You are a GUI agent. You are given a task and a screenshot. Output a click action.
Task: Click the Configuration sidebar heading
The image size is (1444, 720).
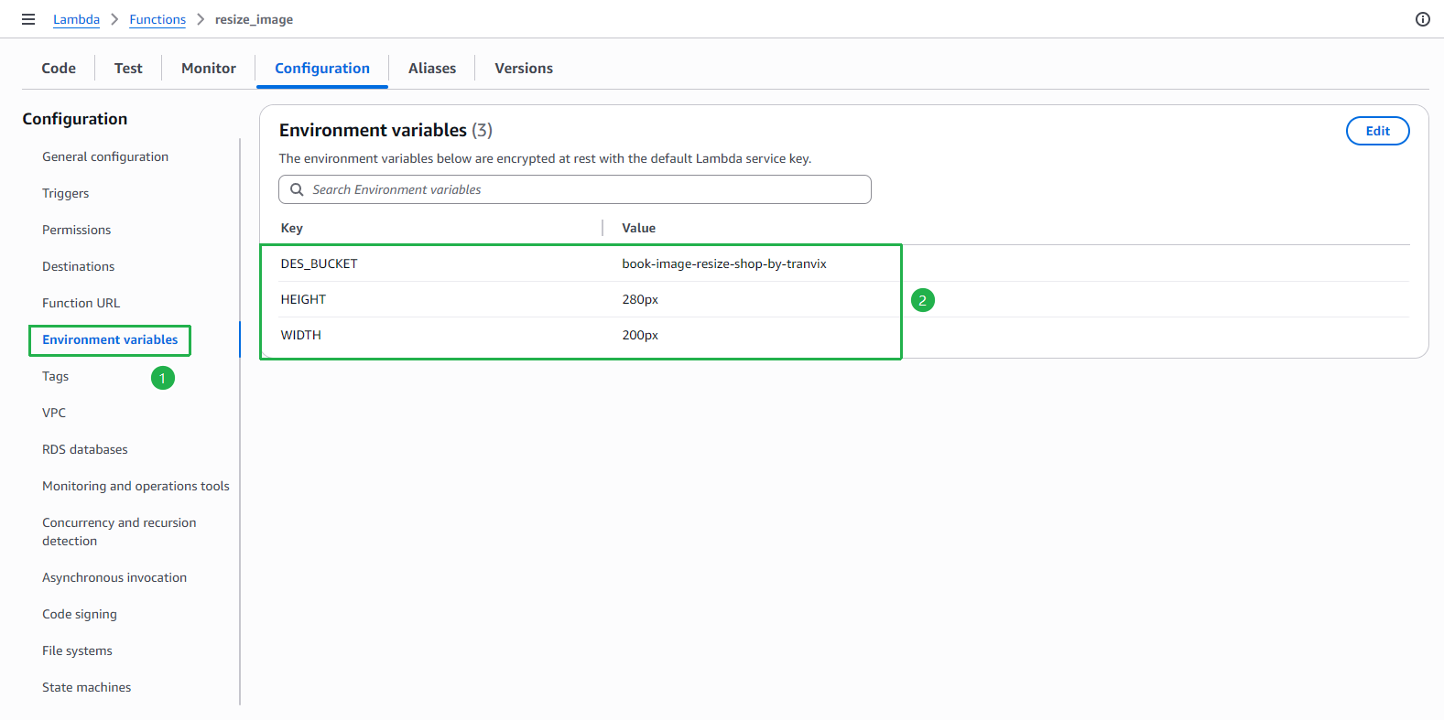(75, 119)
